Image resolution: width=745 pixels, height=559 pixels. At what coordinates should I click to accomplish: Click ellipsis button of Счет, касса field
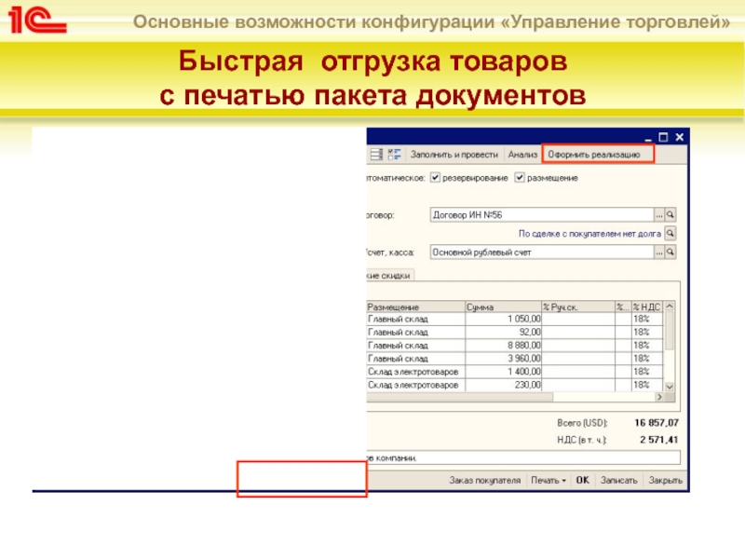click(x=659, y=252)
